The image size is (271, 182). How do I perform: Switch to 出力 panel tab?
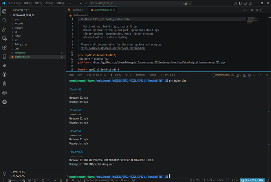pyautogui.click(x=80, y=75)
